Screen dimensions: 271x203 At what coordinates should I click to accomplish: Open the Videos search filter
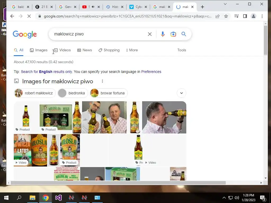62,50
